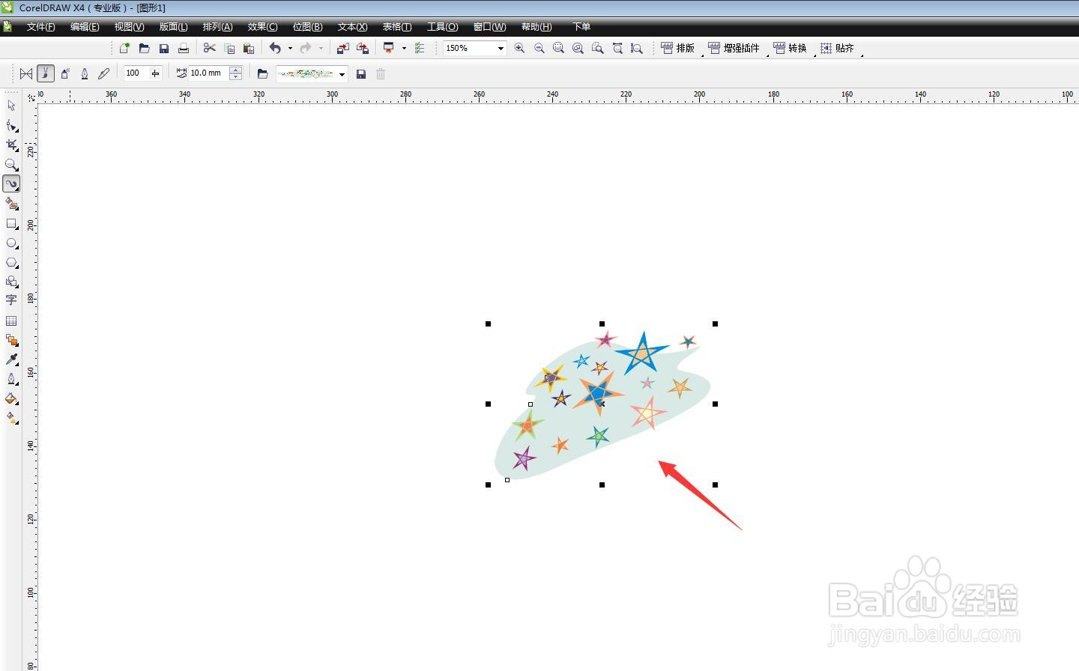1079x671 pixels.
Task: Switch to Pressure pen mode
Action: pos(104,73)
